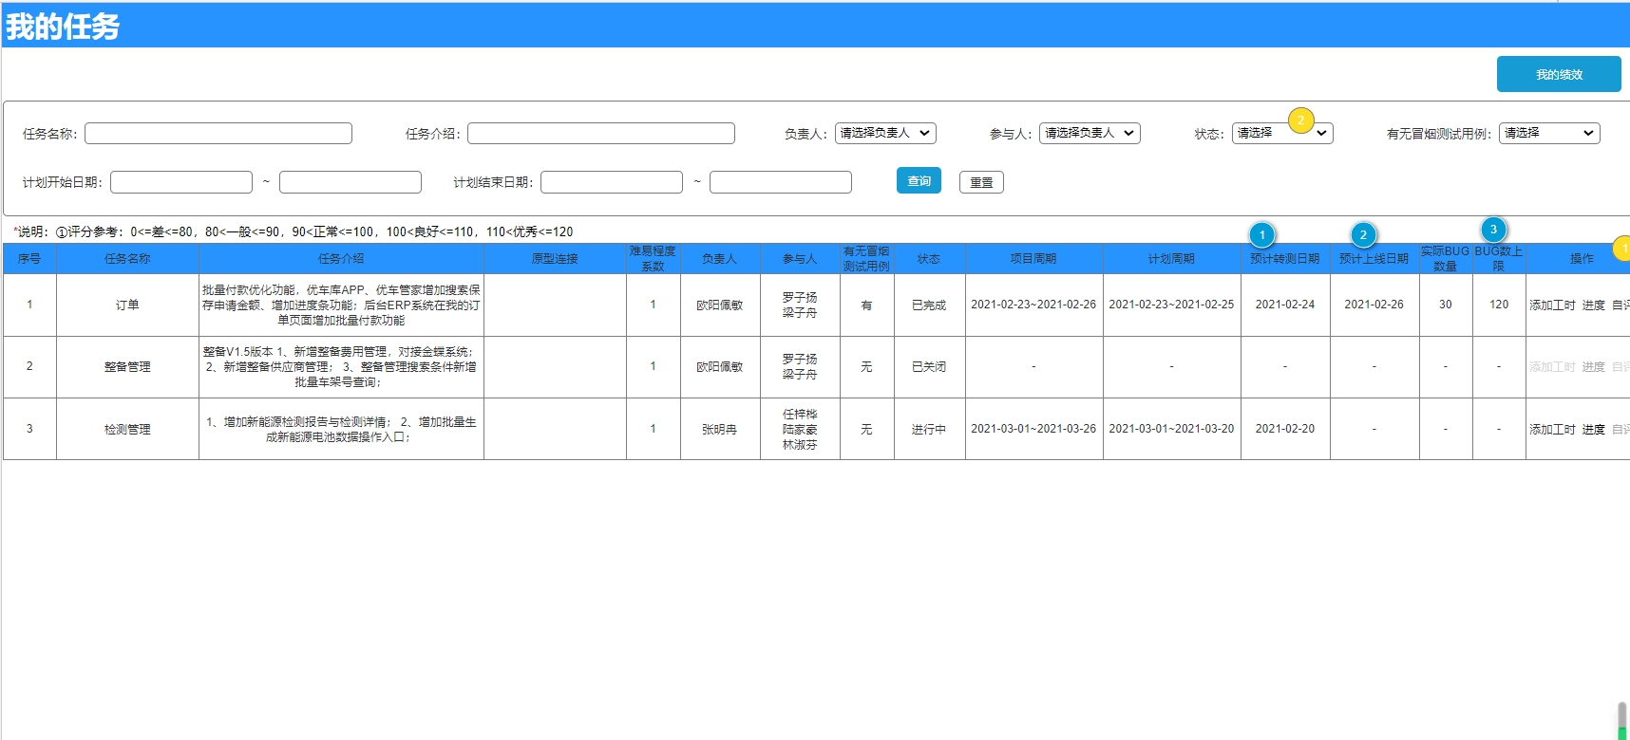
Task: Click actual BUG count 30
Action: [1446, 305]
